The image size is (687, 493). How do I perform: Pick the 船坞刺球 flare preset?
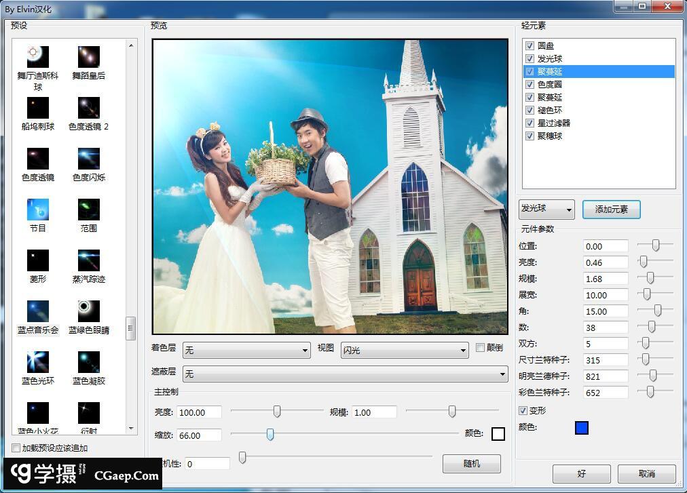(38, 108)
